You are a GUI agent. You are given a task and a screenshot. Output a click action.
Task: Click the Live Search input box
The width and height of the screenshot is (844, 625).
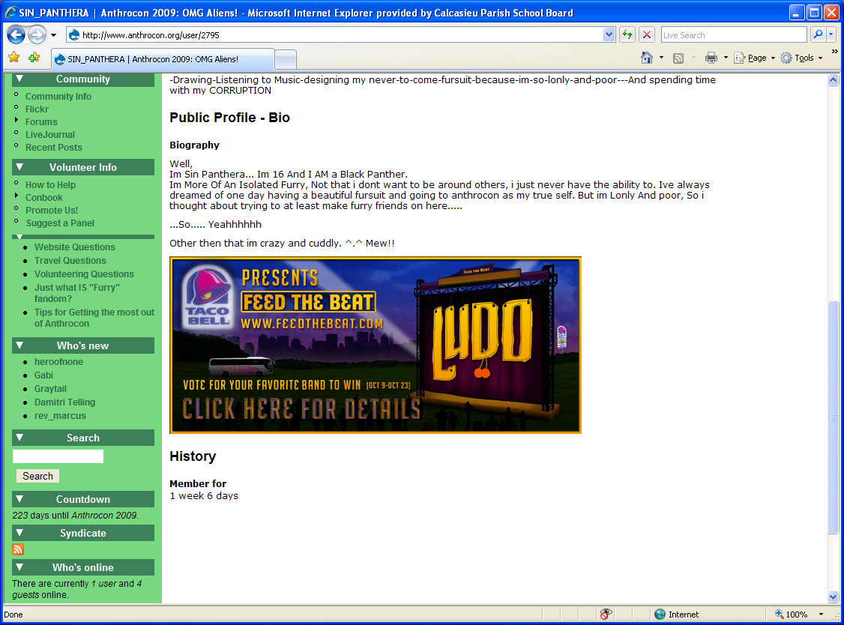734,35
